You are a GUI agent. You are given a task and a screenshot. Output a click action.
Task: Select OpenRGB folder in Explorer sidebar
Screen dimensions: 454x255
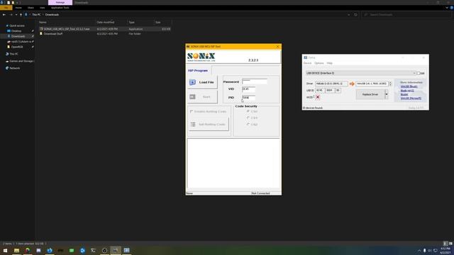[x=17, y=47]
